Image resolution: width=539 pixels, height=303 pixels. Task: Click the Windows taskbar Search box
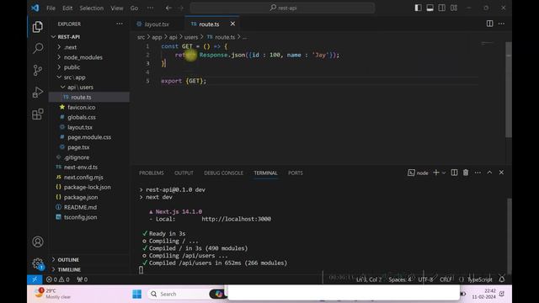179,294
